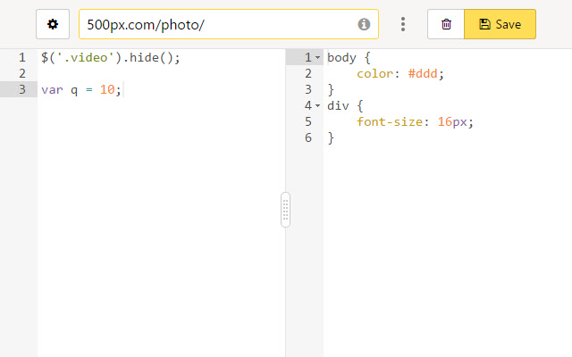The image size is (572, 357).
Task: Collapse the div CSS rule fold arrow
Action: (317, 106)
